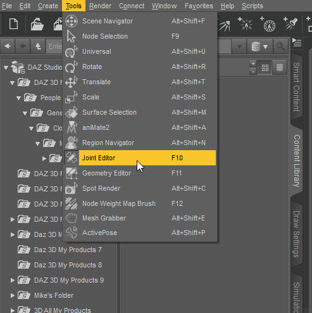Go back with left arrow button
Image resolution: width=312 pixels, height=313 pixels.
8,46
